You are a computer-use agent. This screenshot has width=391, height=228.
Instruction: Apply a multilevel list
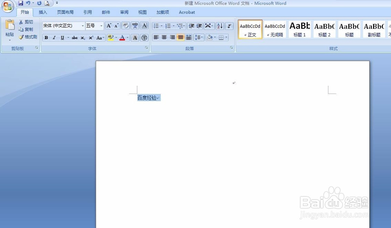pos(180,26)
